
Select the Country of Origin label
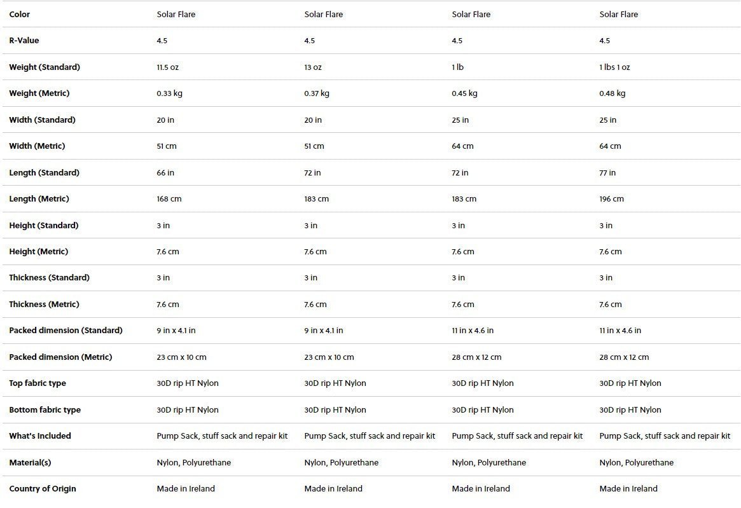[43, 489]
